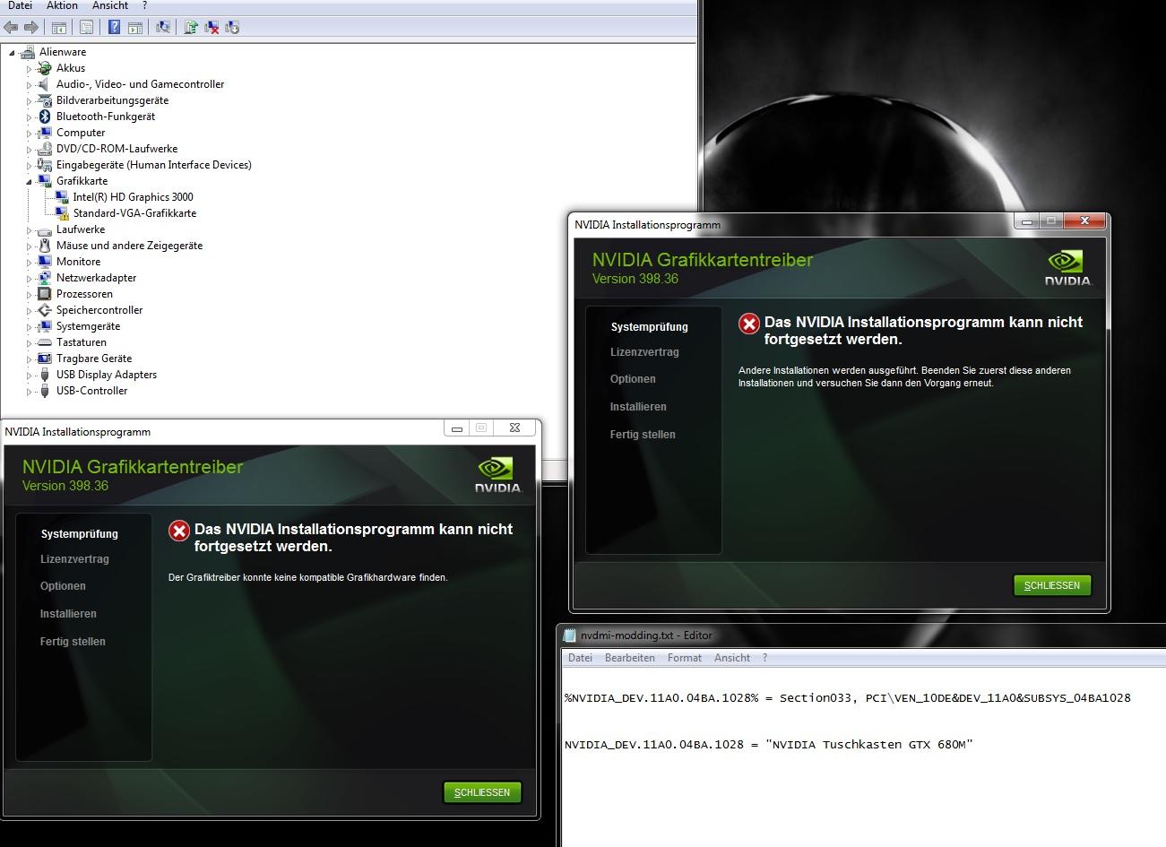
Task: Click the forward arrow in Device Manager toolbar
Action: pyautogui.click(x=31, y=27)
